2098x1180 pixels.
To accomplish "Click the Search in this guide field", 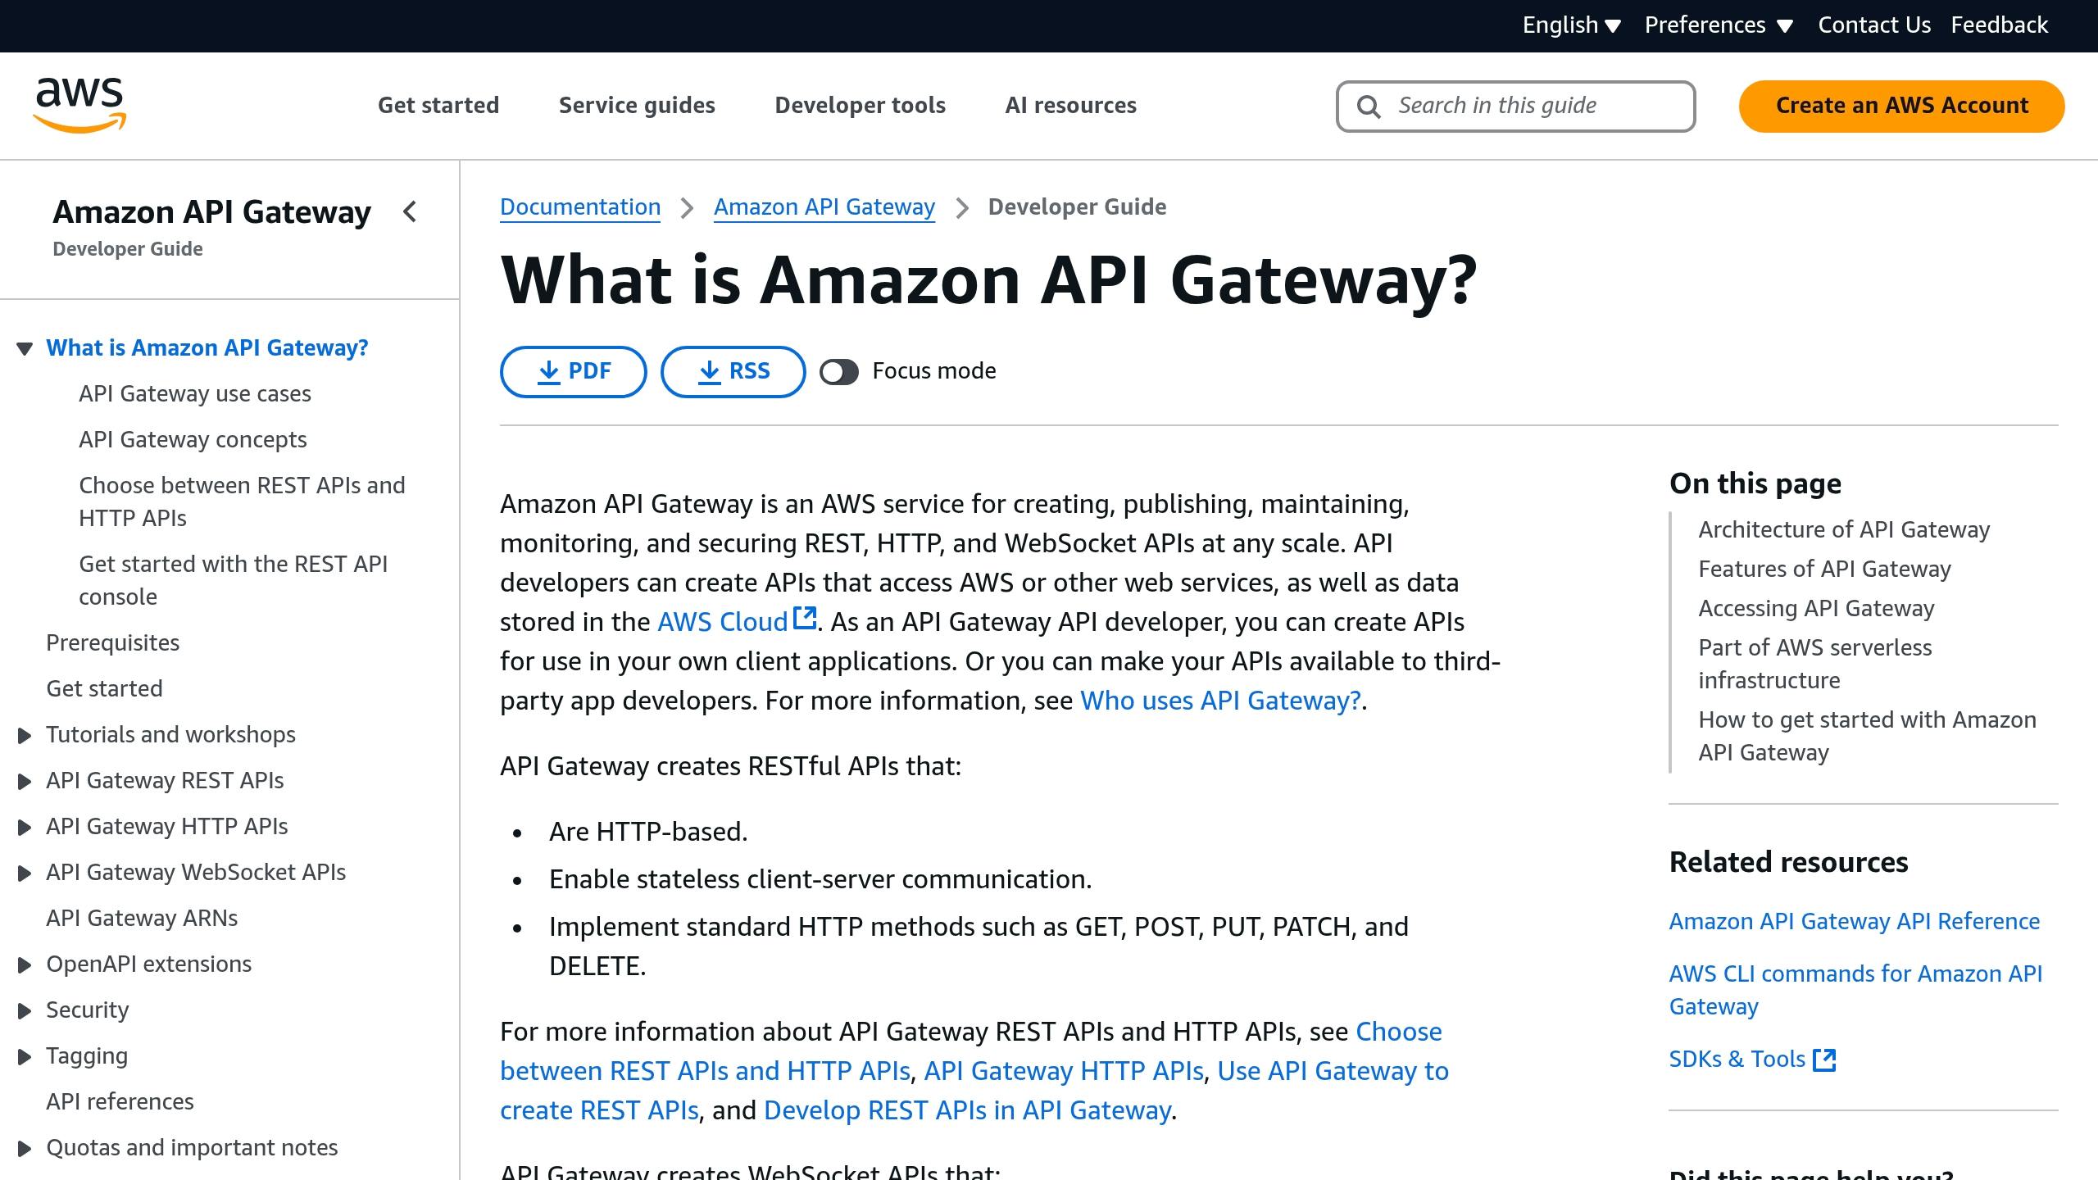I will [x=1515, y=107].
